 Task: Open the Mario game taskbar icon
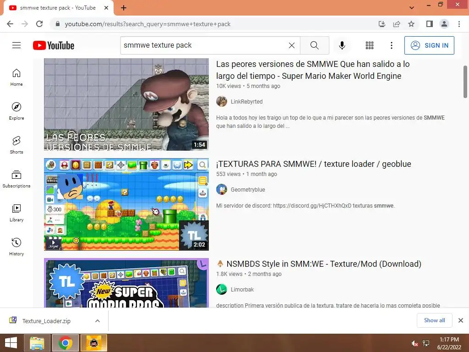(x=93, y=343)
